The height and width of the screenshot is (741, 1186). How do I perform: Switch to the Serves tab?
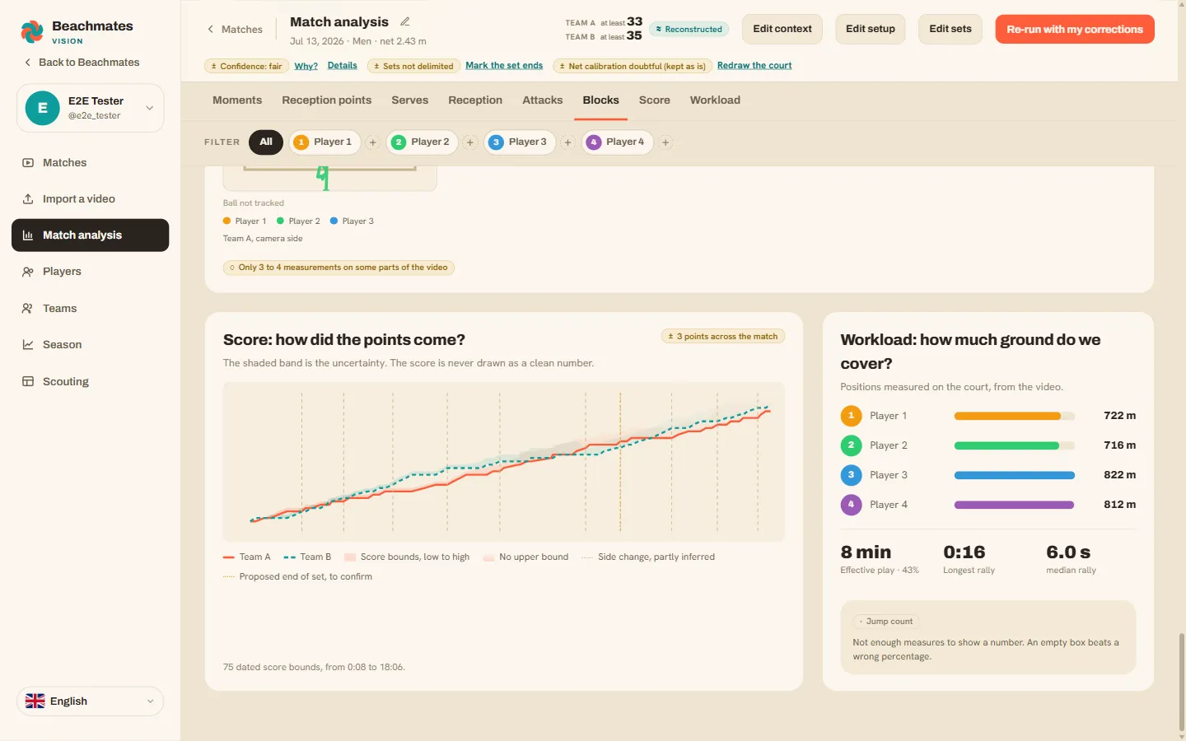[410, 100]
